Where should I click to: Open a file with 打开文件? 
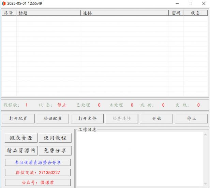87,119
